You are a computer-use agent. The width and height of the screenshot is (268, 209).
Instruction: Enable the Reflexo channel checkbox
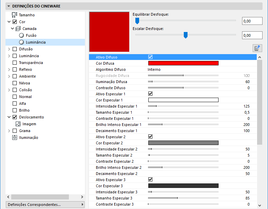[x=15, y=69]
